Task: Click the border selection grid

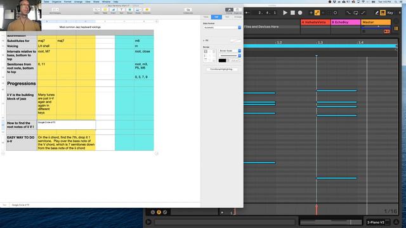Action: 209,56
